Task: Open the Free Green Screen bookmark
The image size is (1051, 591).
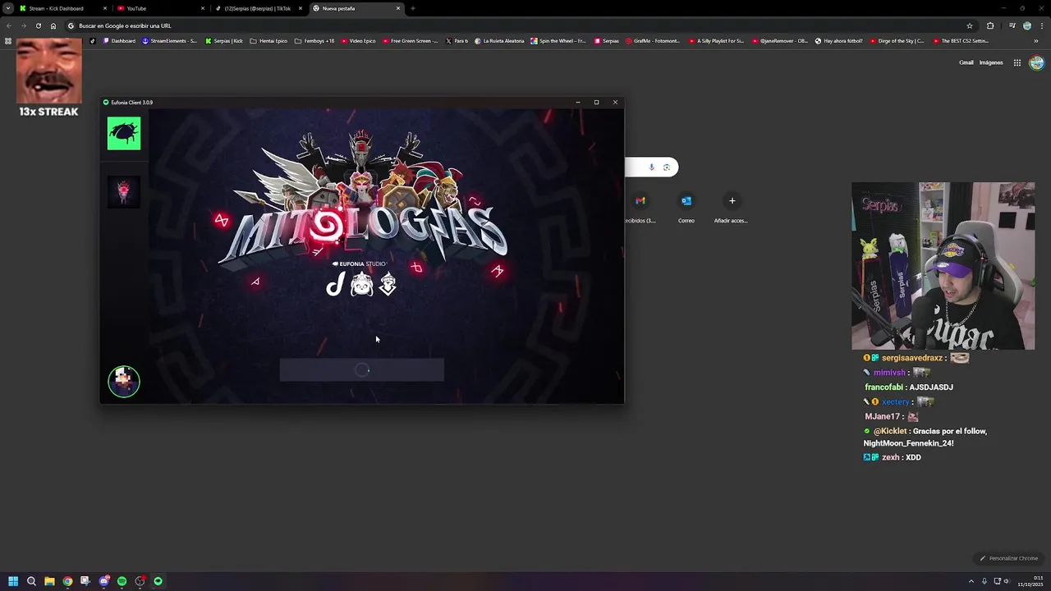Action: (411, 40)
